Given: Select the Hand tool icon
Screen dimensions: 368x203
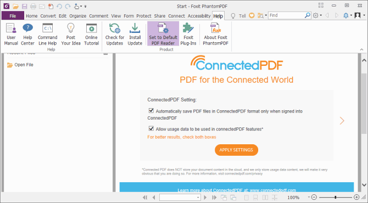Looking at the screenshot, I should pyautogui.click(x=76, y=7).
